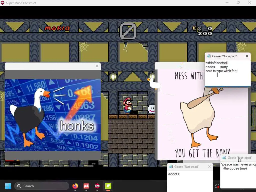Click the taskbar Search box
Viewport: 256px width, 192px height.
click(42, 186)
